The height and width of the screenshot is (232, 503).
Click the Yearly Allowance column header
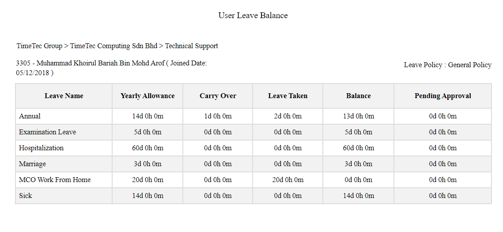pyautogui.click(x=147, y=95)
